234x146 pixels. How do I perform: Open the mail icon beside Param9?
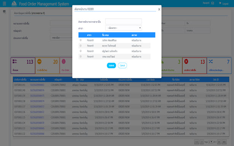click(x=213, y=3)
